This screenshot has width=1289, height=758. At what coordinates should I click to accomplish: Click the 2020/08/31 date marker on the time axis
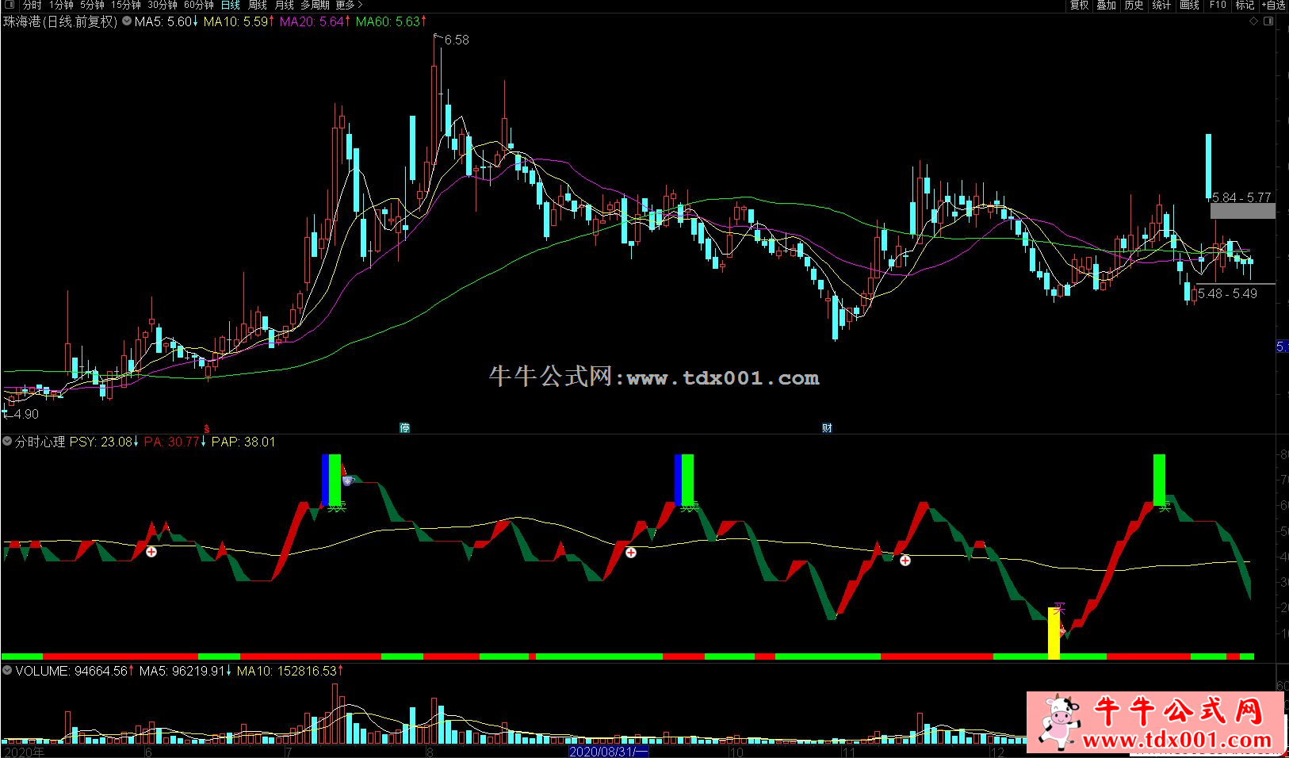coord(608,751)
